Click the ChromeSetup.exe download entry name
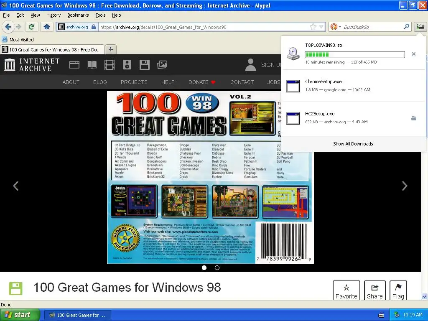428x321 pixels. [x=323, y=82]
